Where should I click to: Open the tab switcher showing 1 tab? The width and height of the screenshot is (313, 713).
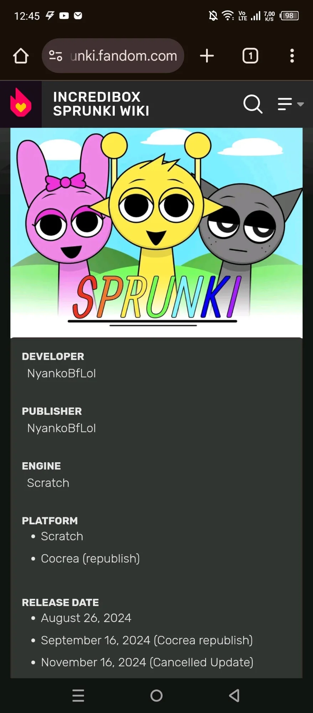[x=250, y=56]
